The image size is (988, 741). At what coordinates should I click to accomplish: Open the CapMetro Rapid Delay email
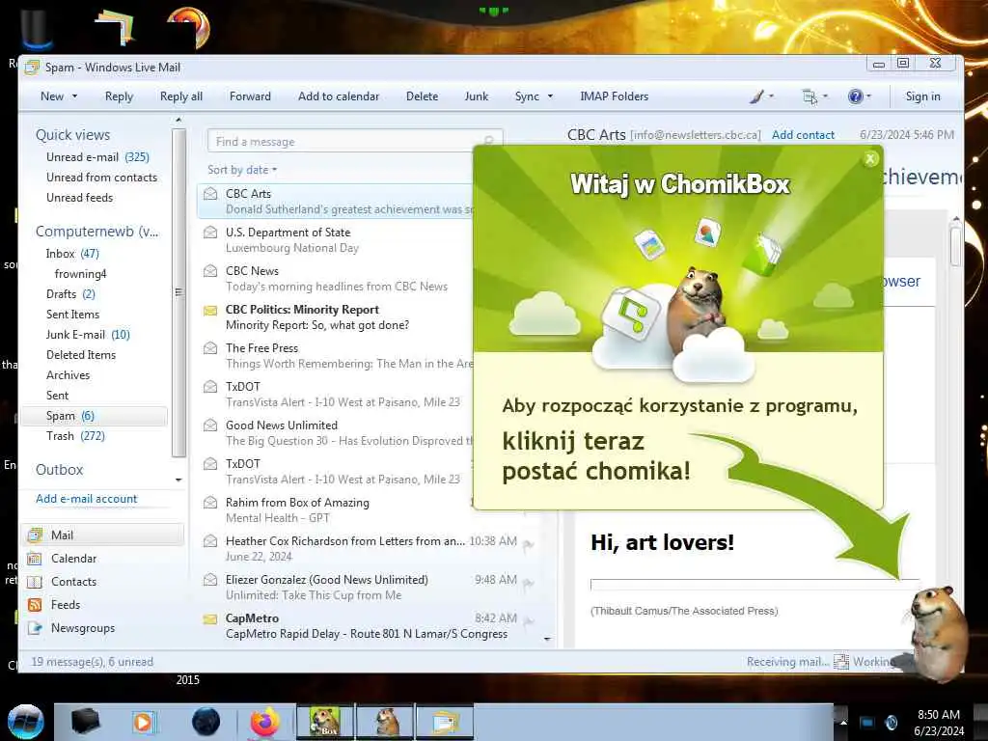click(x=369, y=625)
